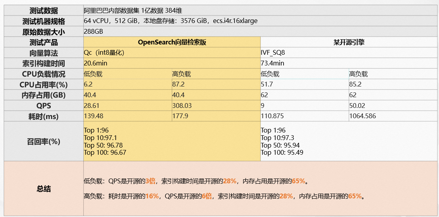The height and width of the screenshot is (217, 439).
Task: Click the 原始数据大小 row header
Action: coord(44,32)
